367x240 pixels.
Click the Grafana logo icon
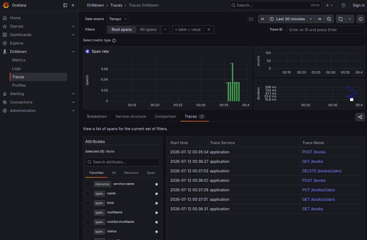tap(6, 5)
